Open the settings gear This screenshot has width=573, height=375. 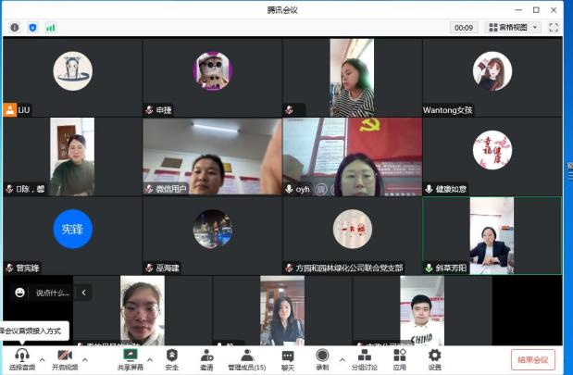click(x=434, y=359)
